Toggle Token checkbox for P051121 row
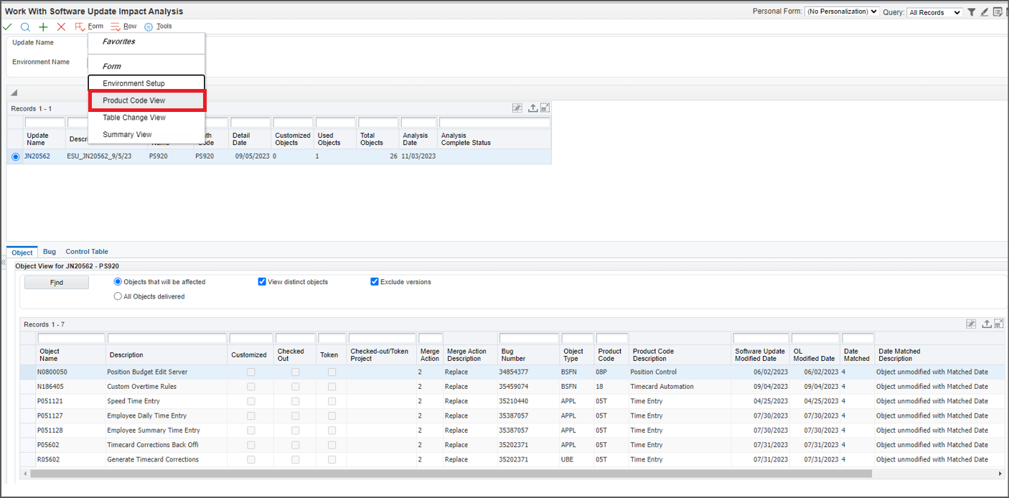This screenshot has width=1009, height=498. click(332, 401)
